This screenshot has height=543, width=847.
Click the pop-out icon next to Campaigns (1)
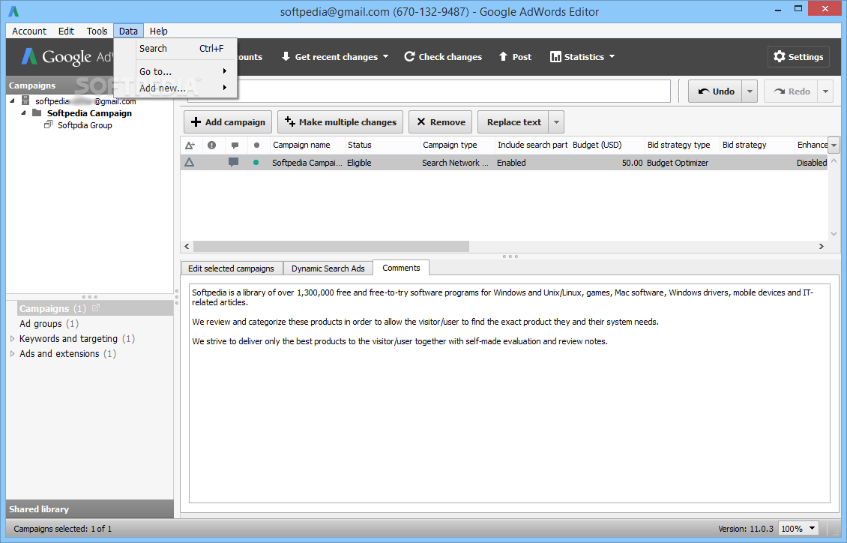pos(96,308)
